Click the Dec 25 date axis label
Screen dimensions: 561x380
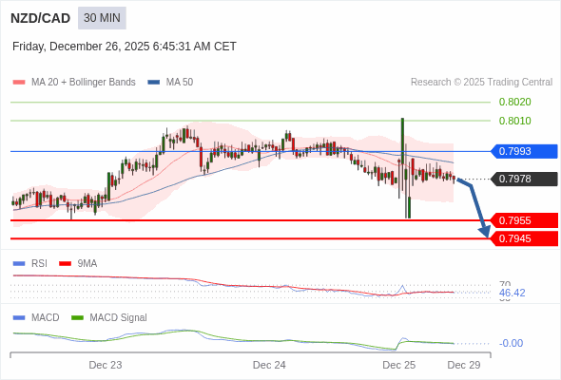pos(399,365)
